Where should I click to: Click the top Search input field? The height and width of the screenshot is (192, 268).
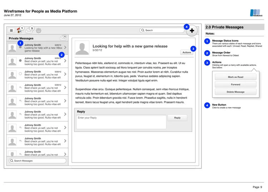tap(162, 30)
